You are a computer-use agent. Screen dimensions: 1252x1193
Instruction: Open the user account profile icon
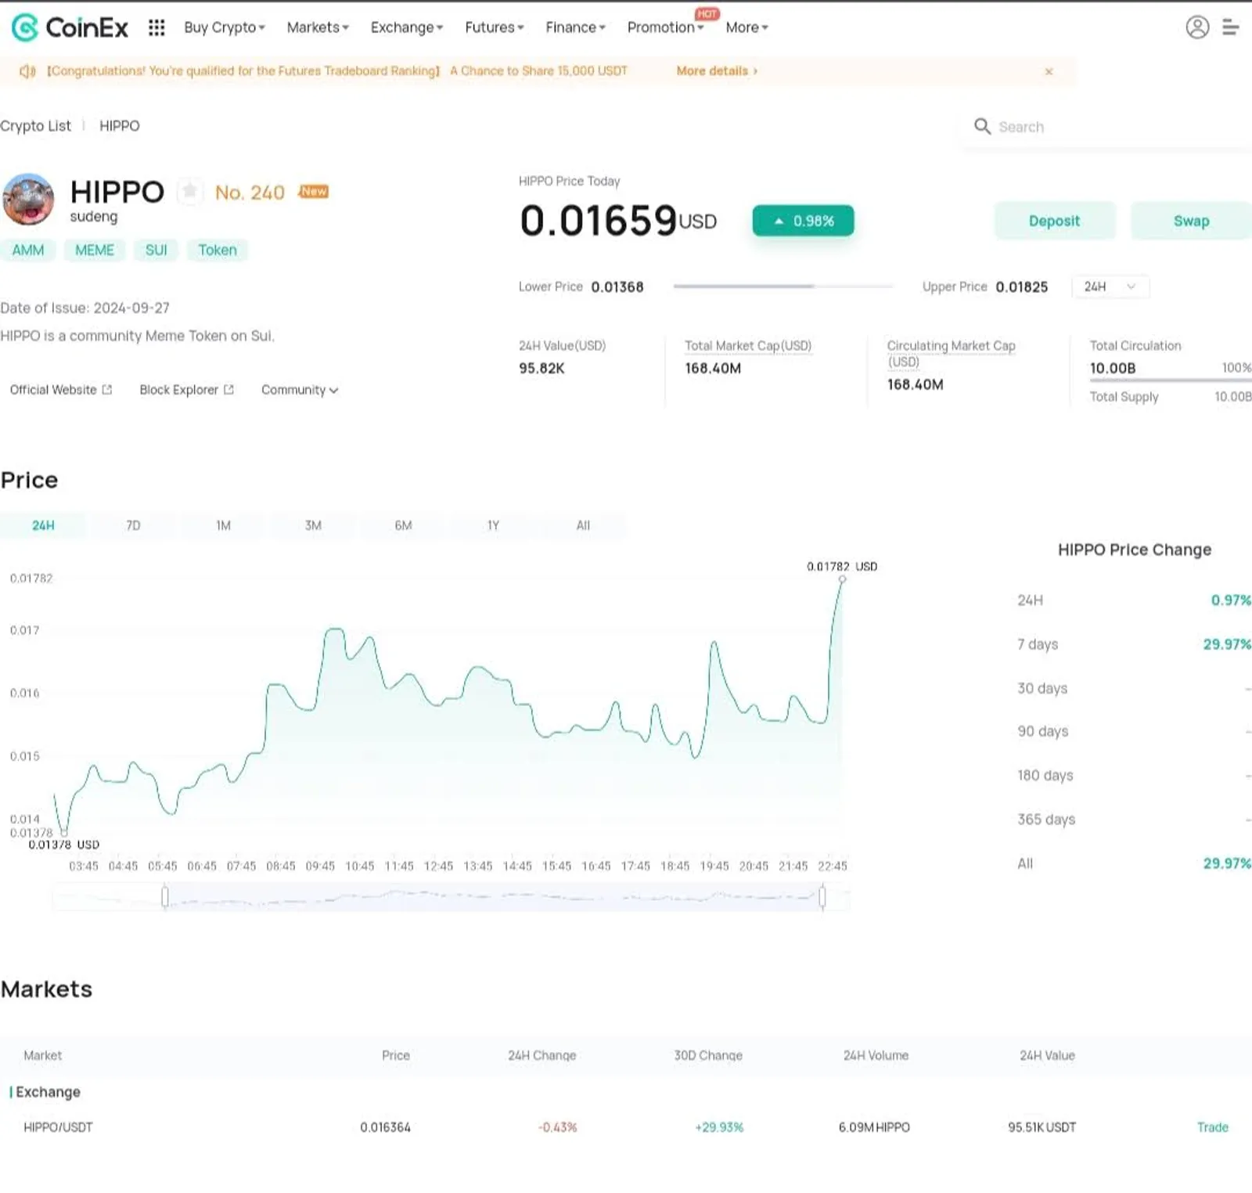tap(1197, 27)
